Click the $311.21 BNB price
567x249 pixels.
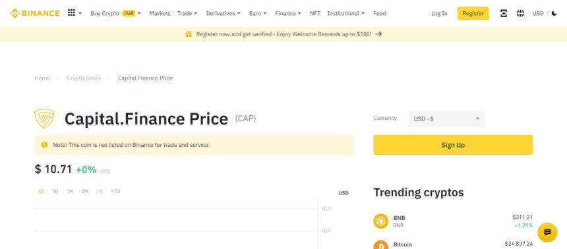523,217
